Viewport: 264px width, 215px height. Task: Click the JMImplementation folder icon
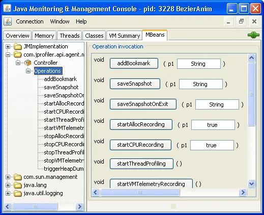point(18,46)
